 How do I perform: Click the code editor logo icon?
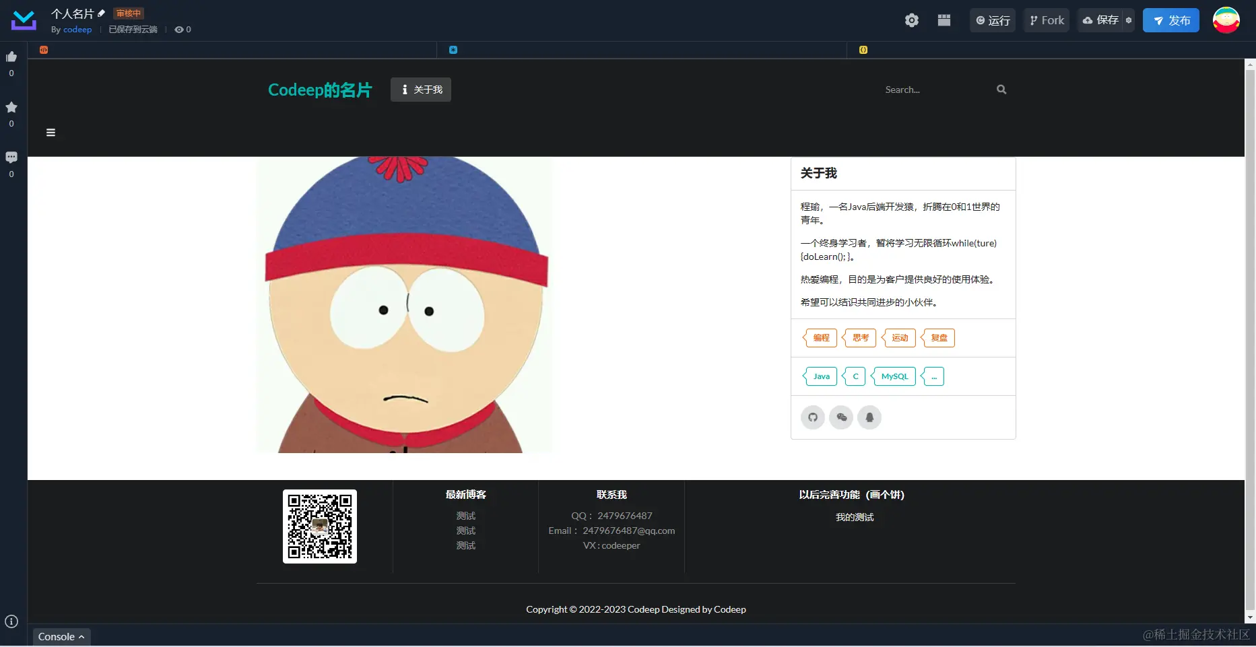pos(24,20)
